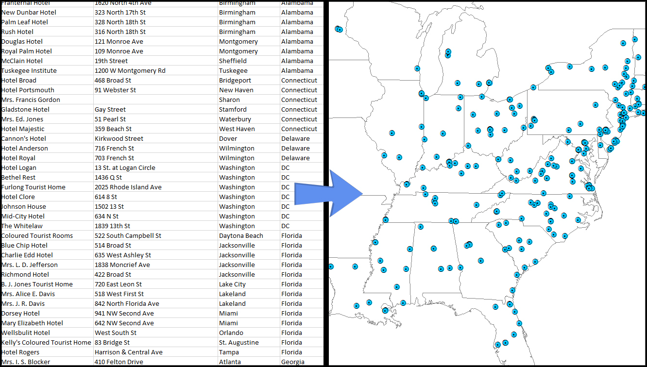This screenshot has width=647, height=367.
Task: Click the Mrs. Francis Gordon row name
Action: [x=31, y=100]
